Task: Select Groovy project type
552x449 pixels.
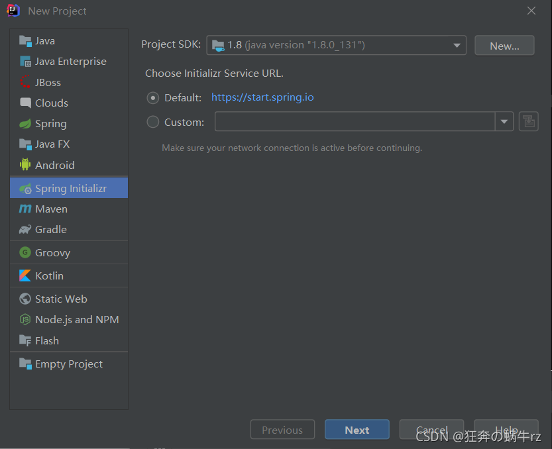Action: tap(69, 253)
